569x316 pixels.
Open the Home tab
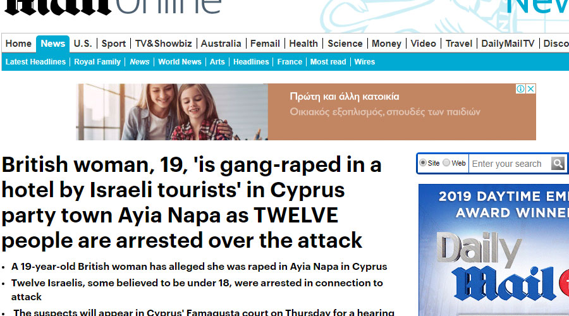click(18, 44)
